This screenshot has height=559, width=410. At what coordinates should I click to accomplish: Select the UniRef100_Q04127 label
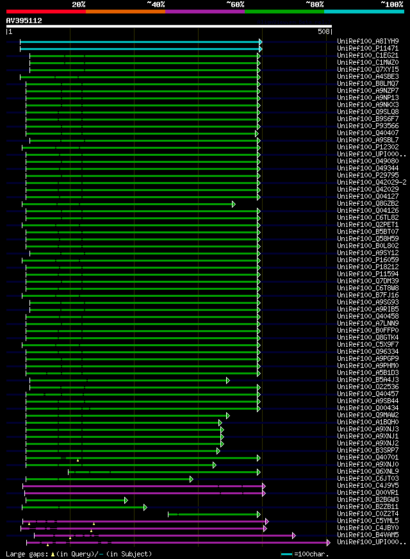click(368, 196)
